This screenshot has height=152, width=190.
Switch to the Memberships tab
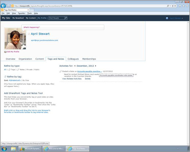89,59
